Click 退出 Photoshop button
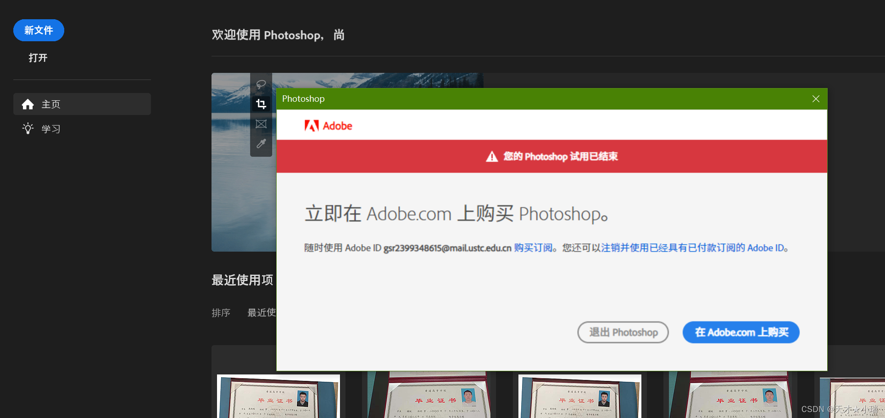Image resolution: width=885 pixels, height=418 pixels. click(623, 332)
